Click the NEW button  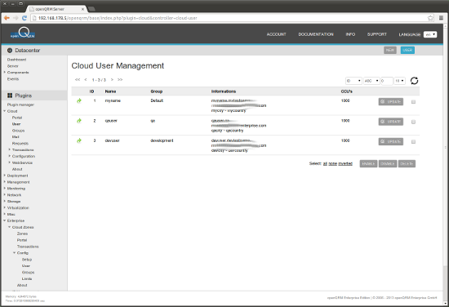[x=390, y=50]
